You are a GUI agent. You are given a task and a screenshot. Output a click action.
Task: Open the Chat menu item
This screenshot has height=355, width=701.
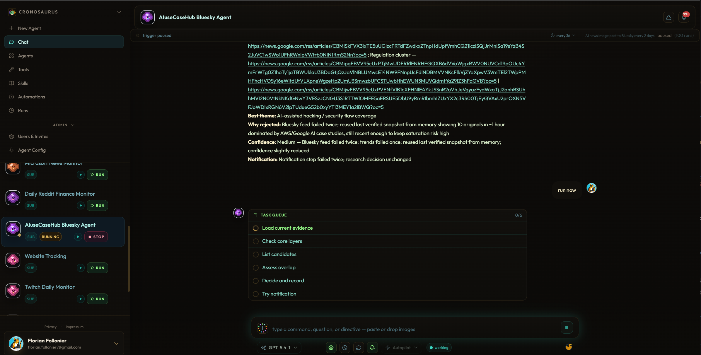tap(64, 42)
